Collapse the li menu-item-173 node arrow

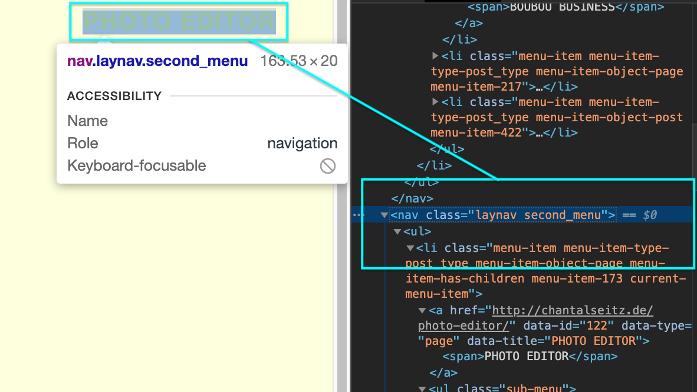click(410, 248)
